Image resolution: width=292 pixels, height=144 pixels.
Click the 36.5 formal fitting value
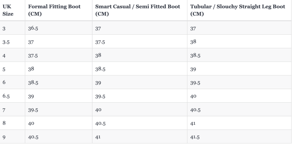(x=33, y=28)
